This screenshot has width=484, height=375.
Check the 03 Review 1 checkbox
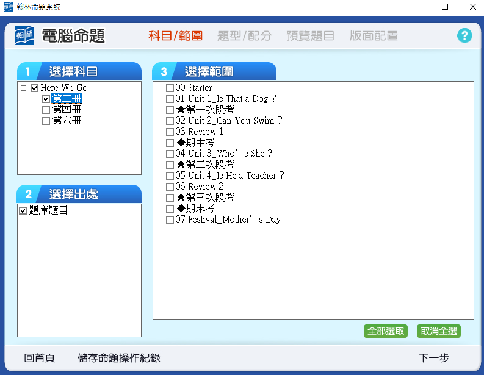[x=170, y=132]
